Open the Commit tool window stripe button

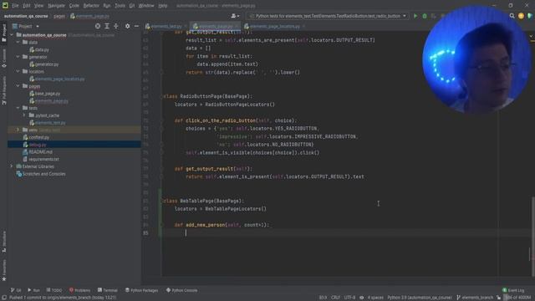3,58
